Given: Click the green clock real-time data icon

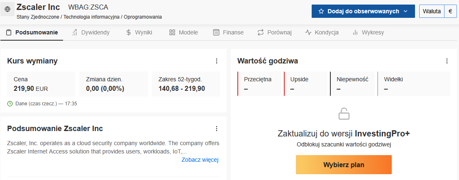Looking at the screenshot, I should point(10,104).
